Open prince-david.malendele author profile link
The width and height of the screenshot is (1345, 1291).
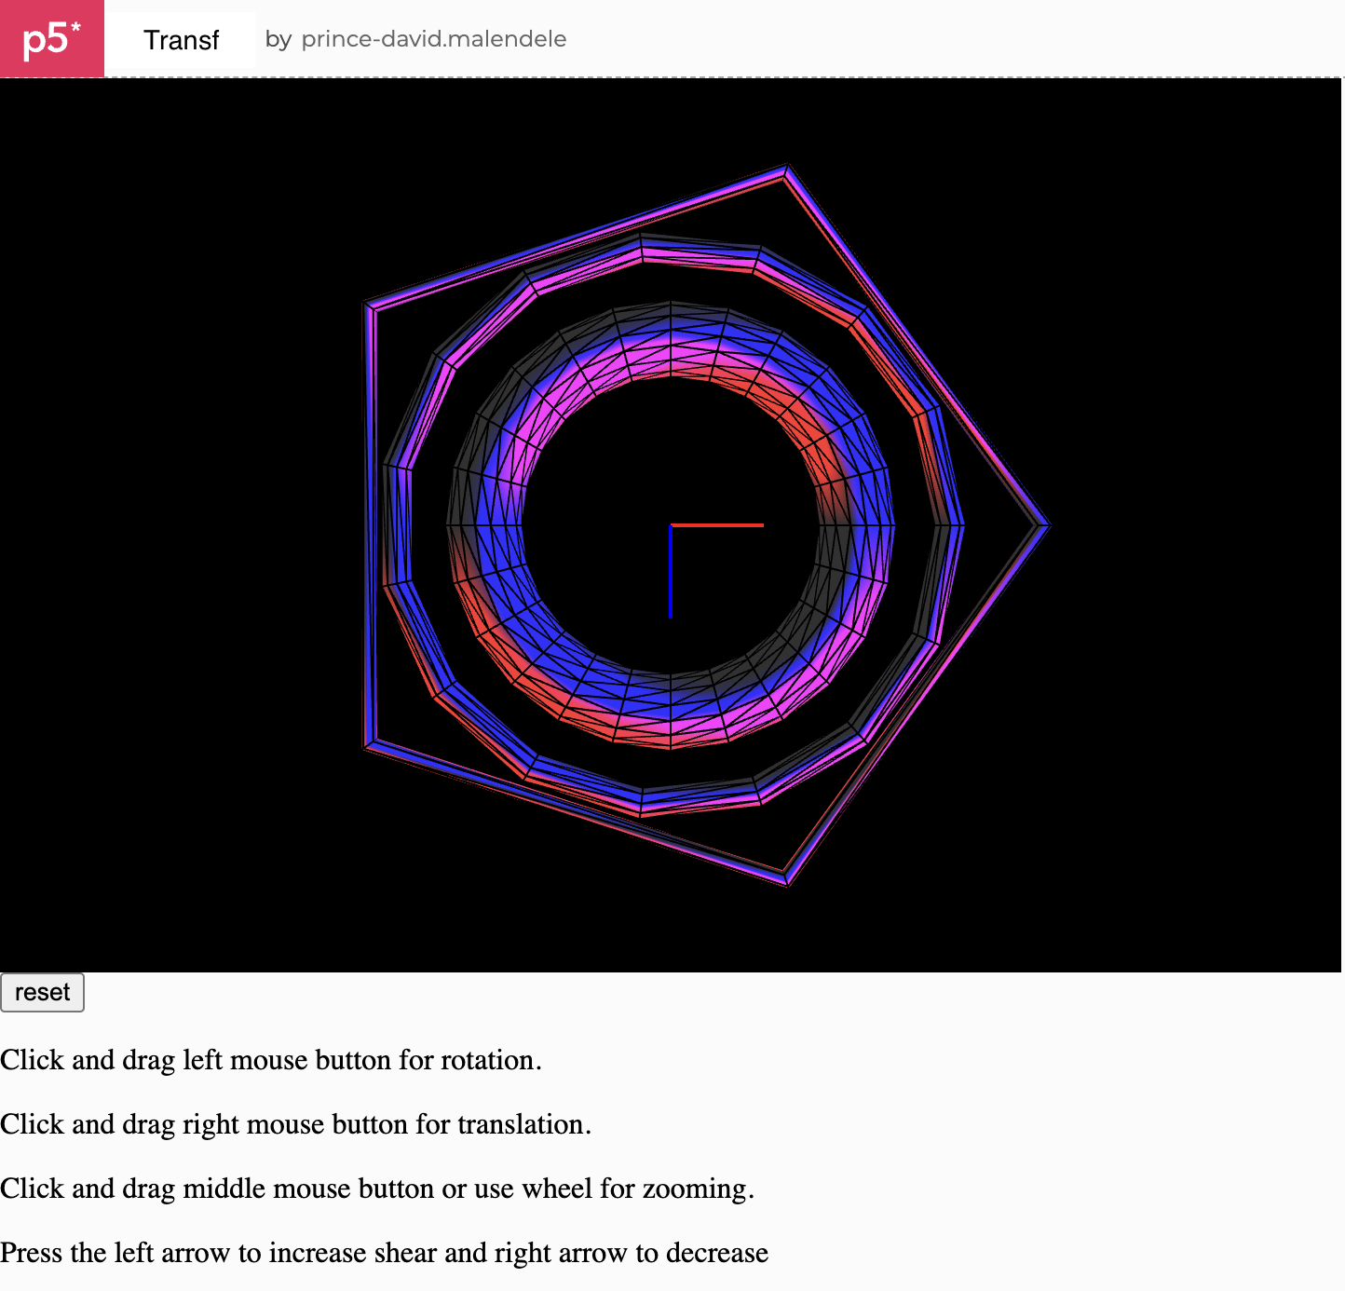point(434,39)
